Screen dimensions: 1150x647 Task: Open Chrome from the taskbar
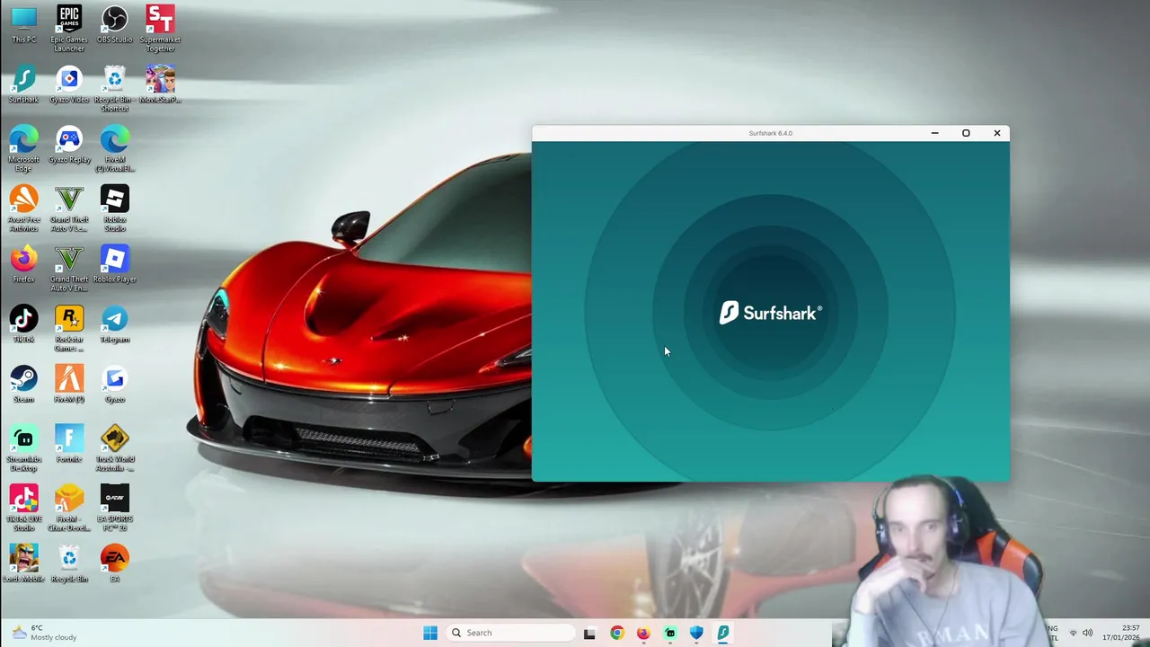tap(616, 633)
